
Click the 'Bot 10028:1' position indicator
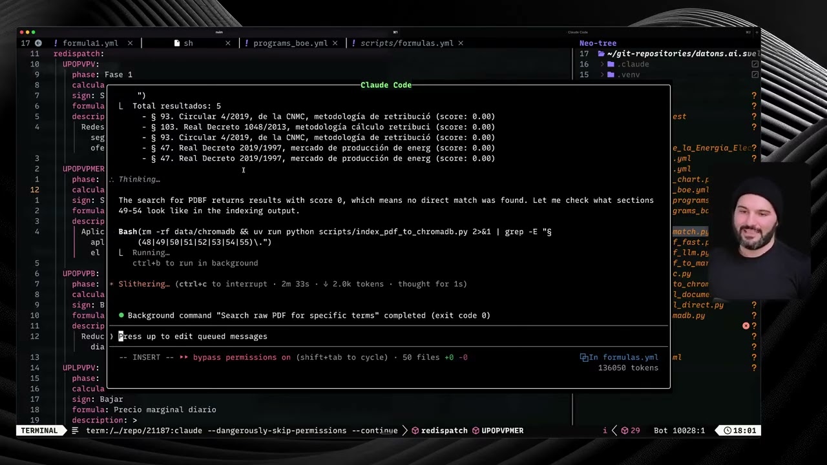point(679,430)
